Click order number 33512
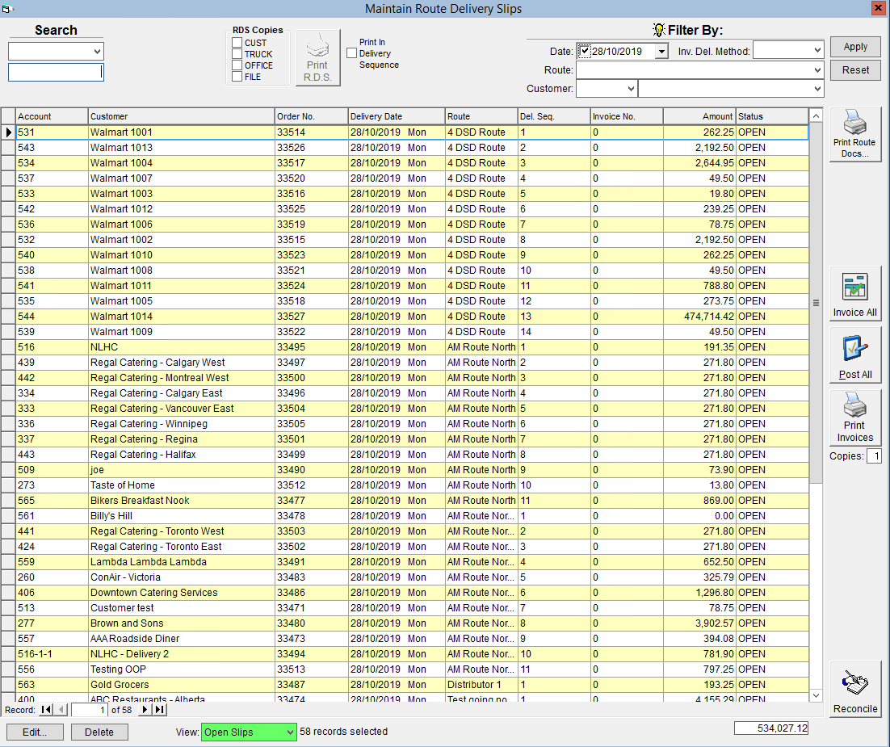 tap(312, 485)
